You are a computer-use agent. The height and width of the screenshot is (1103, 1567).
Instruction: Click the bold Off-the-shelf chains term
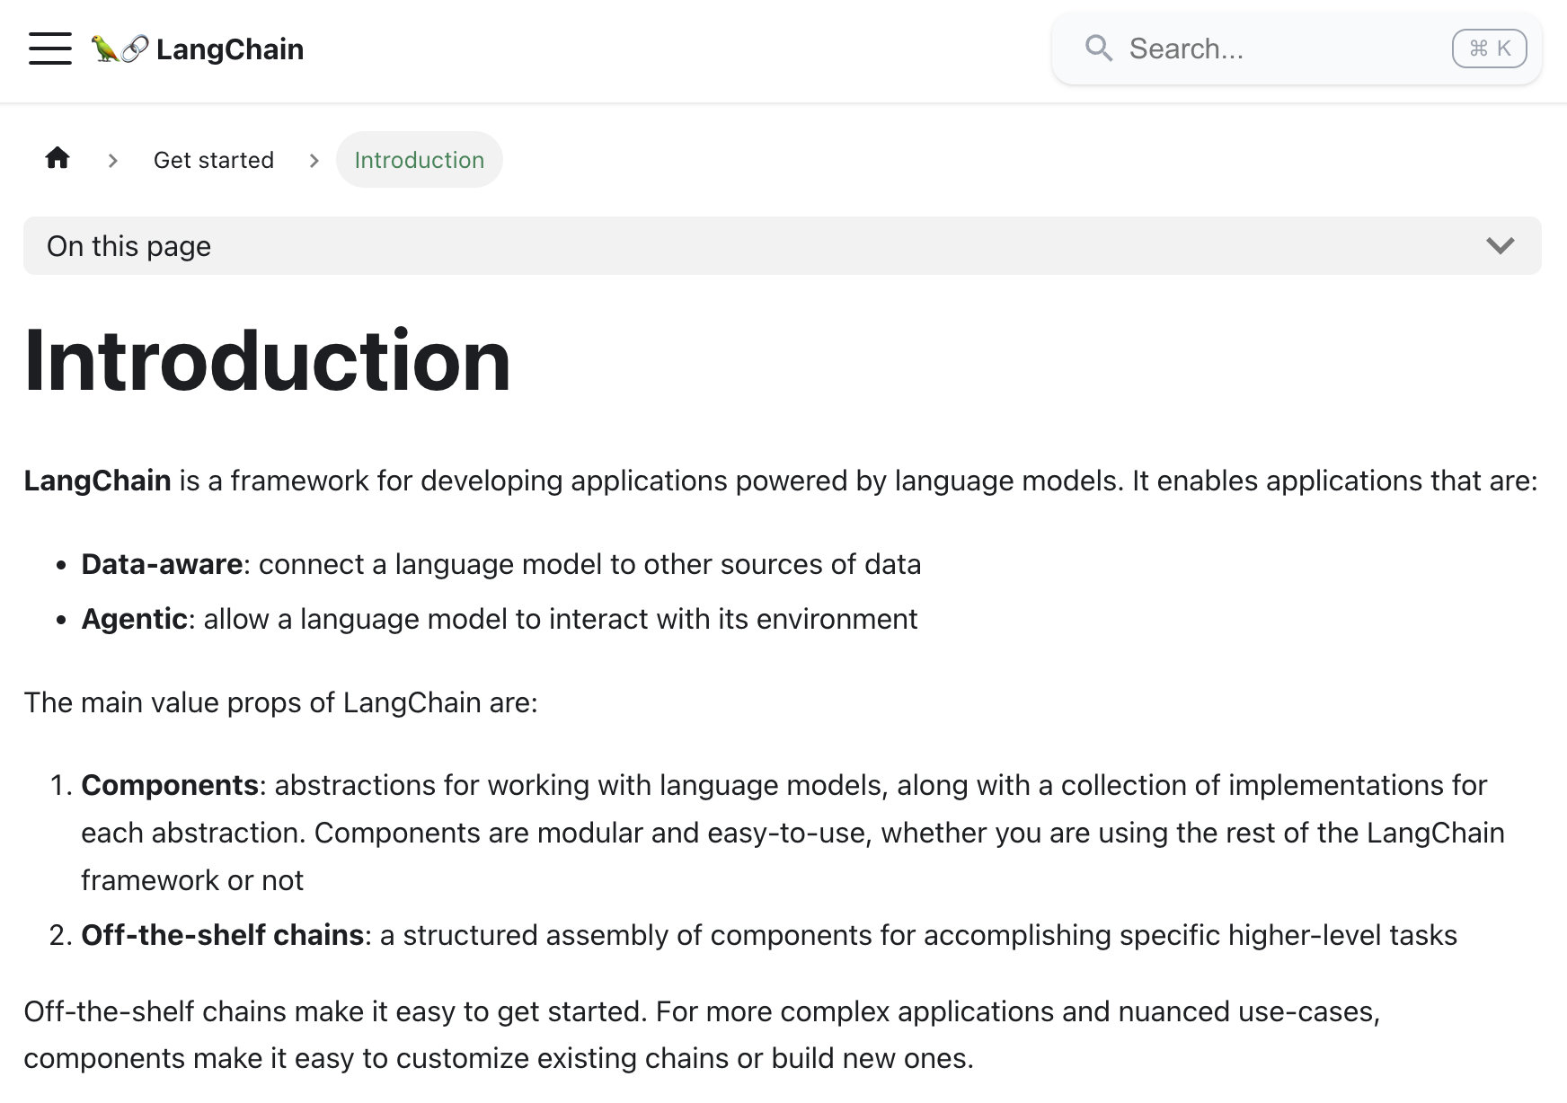click(x=222, y=935)
